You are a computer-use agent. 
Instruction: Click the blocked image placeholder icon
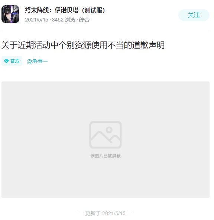pos(105,135)
